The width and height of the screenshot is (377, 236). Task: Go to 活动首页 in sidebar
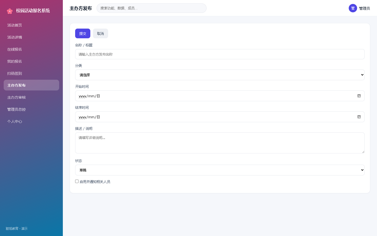click(x=31, y=25)
